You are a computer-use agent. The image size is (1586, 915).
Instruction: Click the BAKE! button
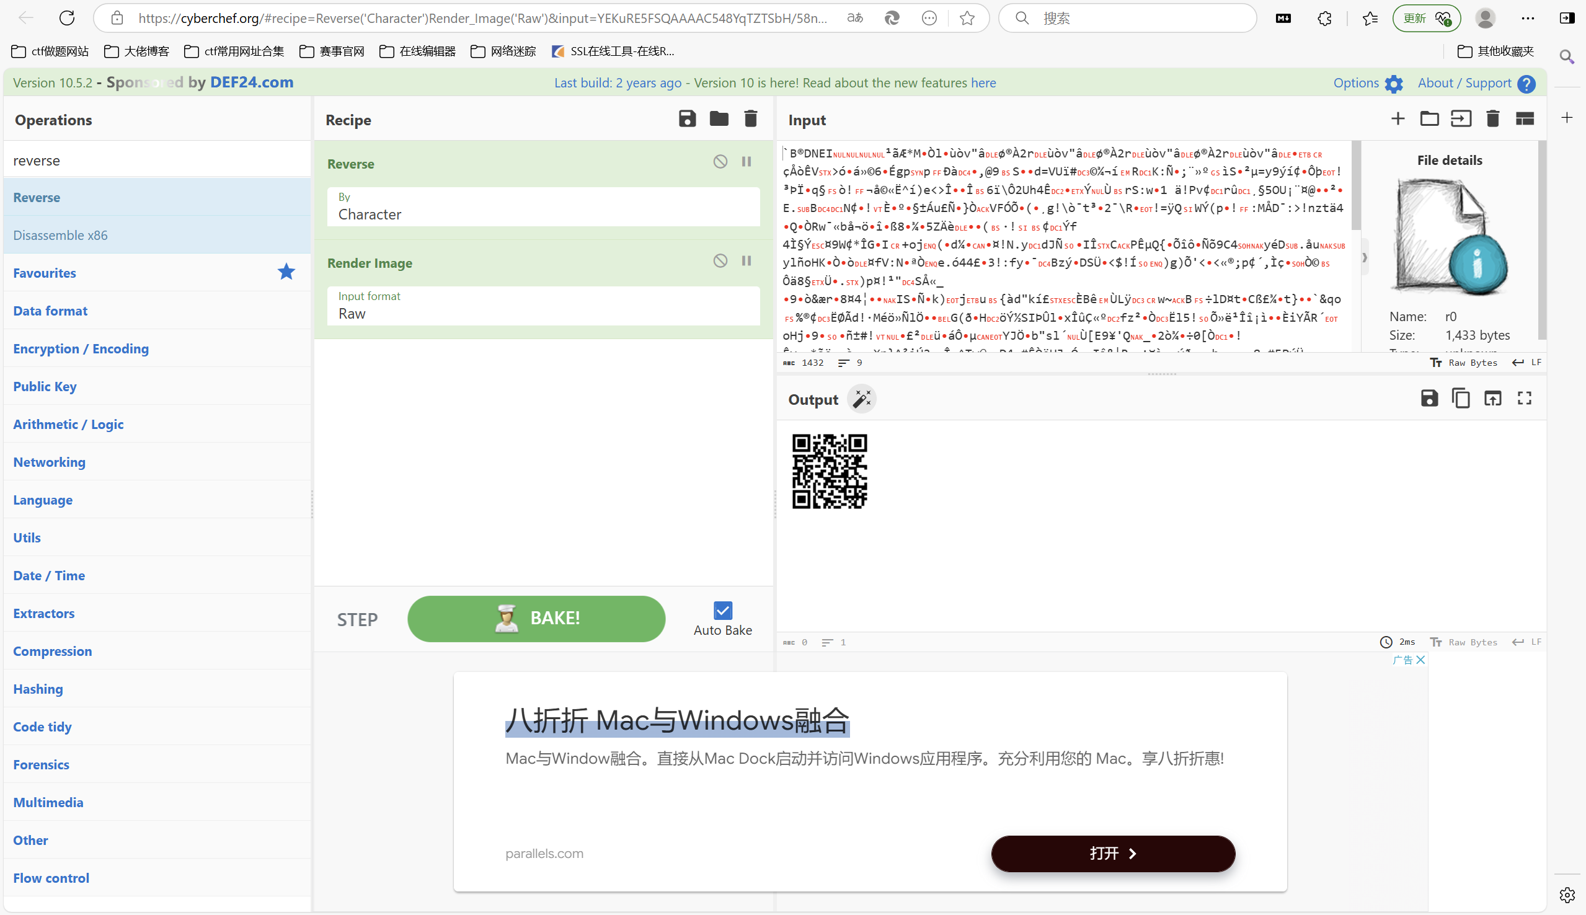(x=536, y=619)
